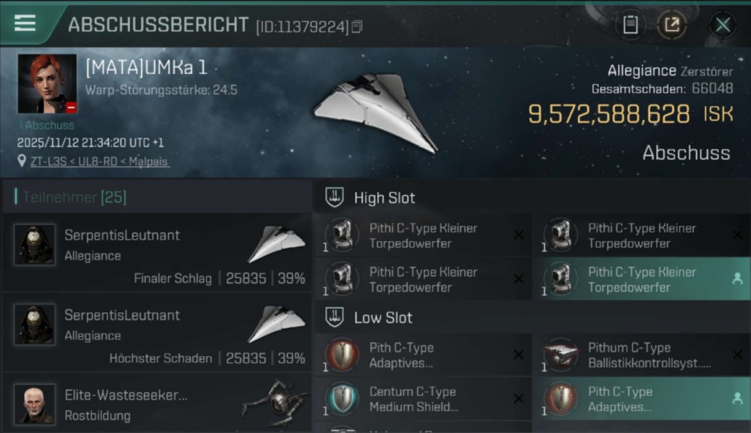This screenshot has width=751, height=433.
Task: Copy the kill report ID
Action: [356, 27]
